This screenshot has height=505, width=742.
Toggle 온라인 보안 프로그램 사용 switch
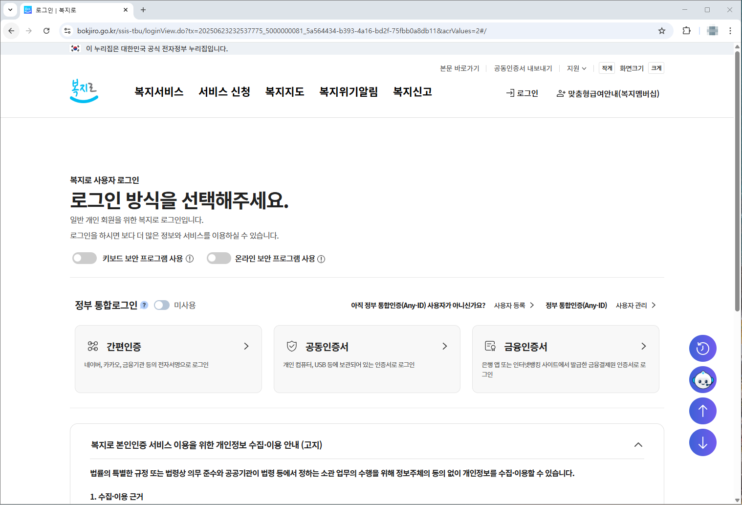(x=219, y=258)
